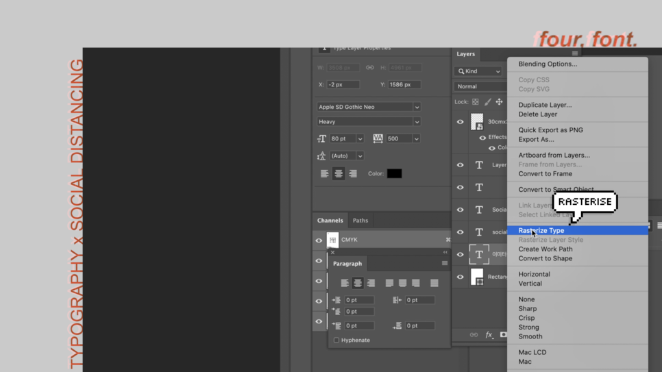The image size is (662, 372).
Task: Hide the selected text layer eye icon
Action: (461, 255)
